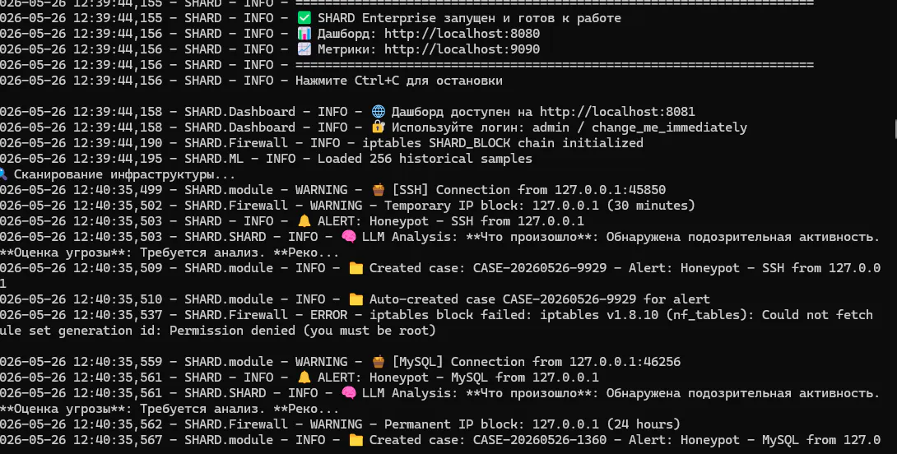
Task: Click the honeypot icon before [MySQL] Connection
Action: (378, 361)
